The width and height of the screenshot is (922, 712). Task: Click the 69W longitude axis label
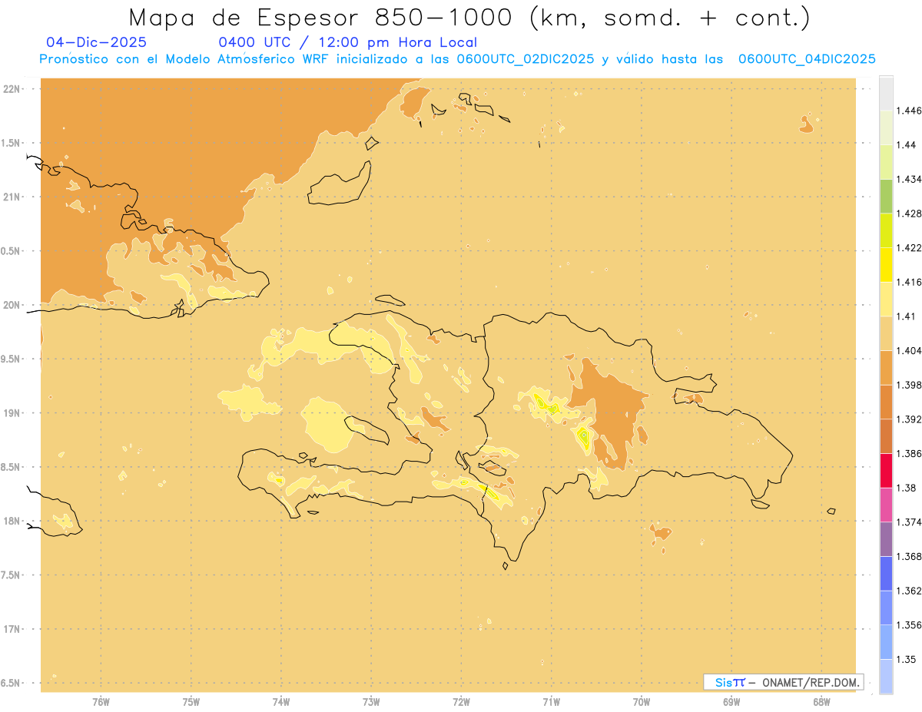[x=731, y=701]
